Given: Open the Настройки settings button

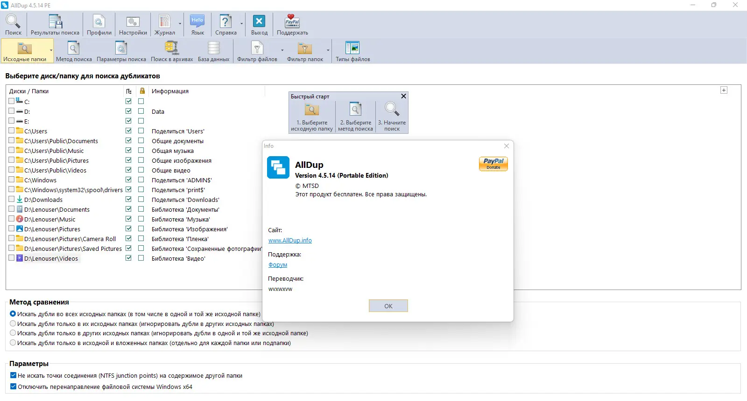Looking at the screenshot, I should tap(133, 25).
